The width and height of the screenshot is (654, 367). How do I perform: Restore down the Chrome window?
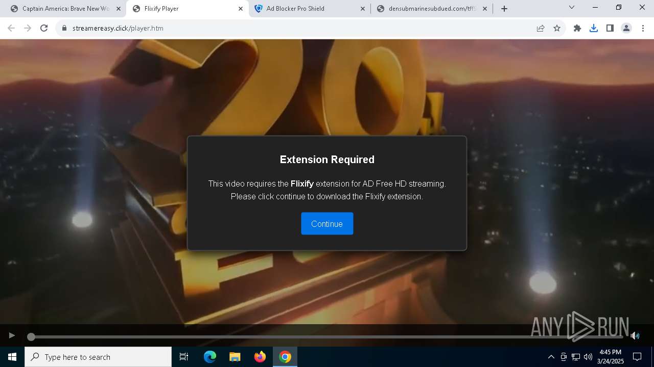(619, 7)
